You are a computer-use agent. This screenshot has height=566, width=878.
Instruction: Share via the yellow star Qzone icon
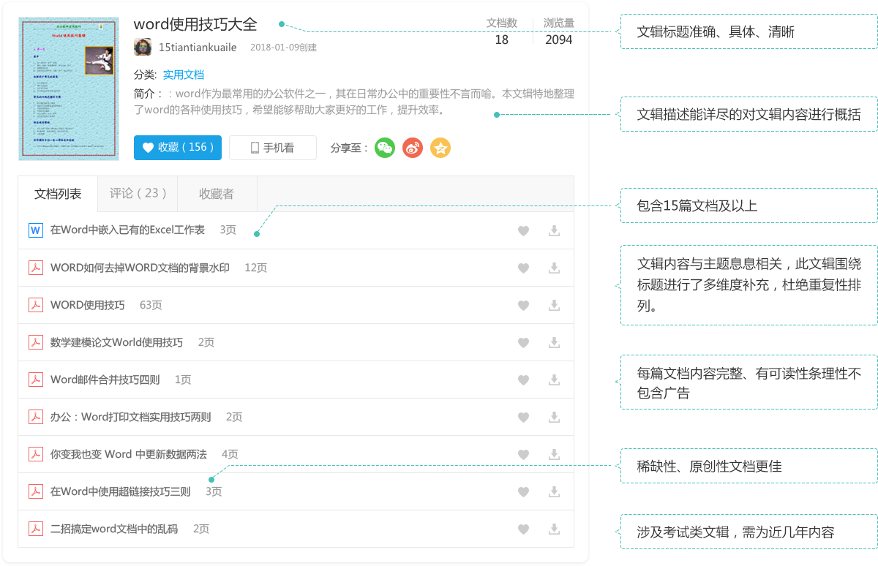pyautogui.click(x=440, y=148)
